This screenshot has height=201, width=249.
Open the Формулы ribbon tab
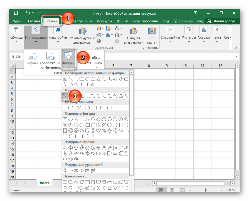[104, 21]
